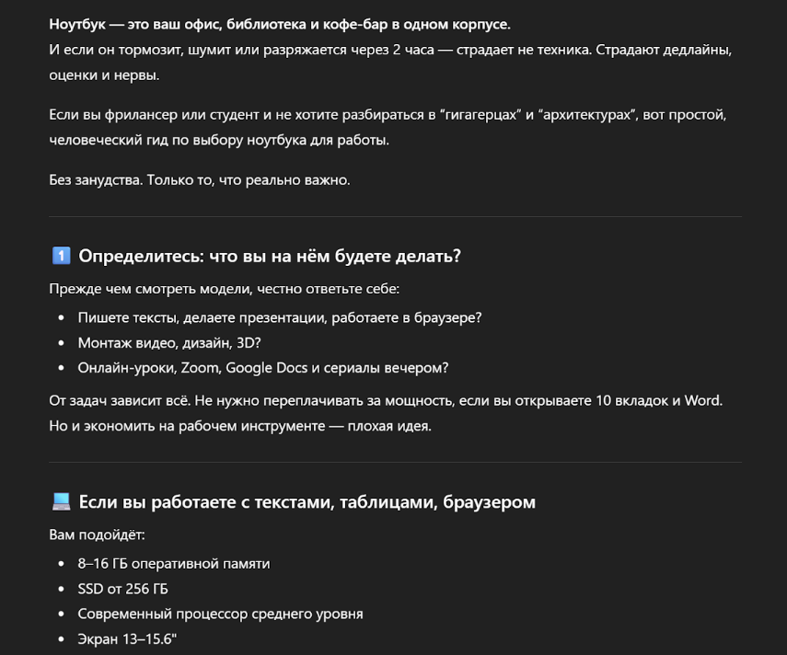Select the bullet "Пишете тексты, делаете презентации"
The image size is (787, 655).
(x=280, y=316)
